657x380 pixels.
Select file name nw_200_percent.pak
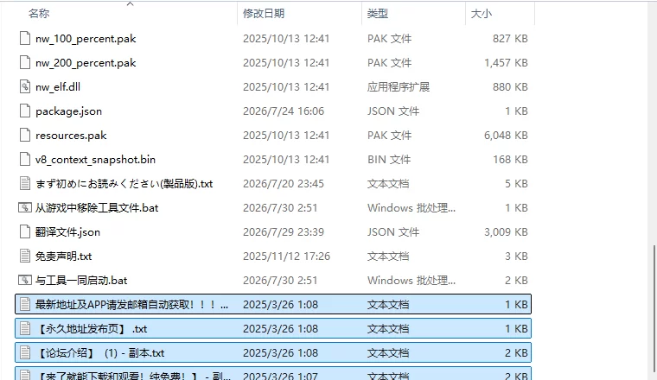point(86,63)
